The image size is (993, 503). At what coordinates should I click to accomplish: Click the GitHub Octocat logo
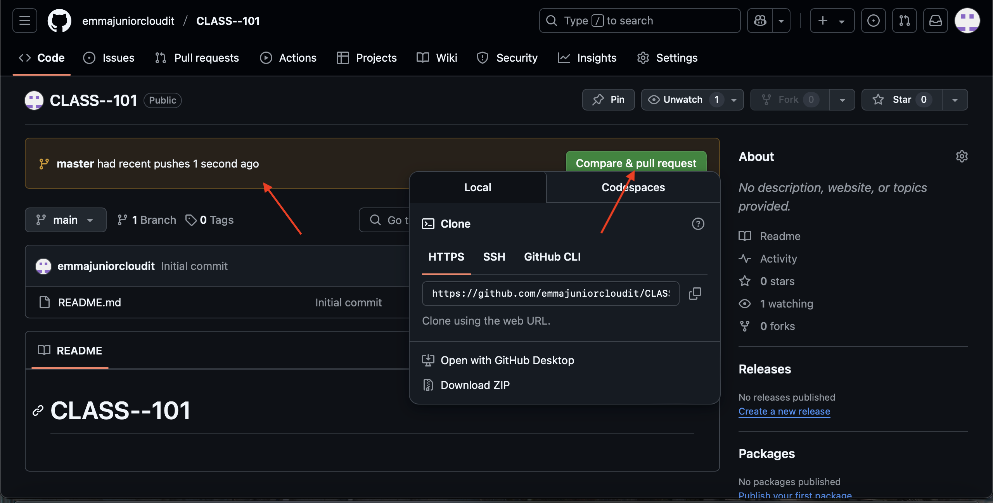click(59, 21)
